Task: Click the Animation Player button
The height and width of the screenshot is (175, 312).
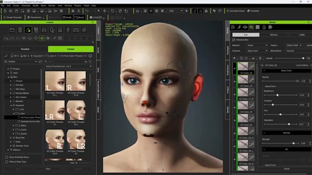Action: click(x=235, y=11)
